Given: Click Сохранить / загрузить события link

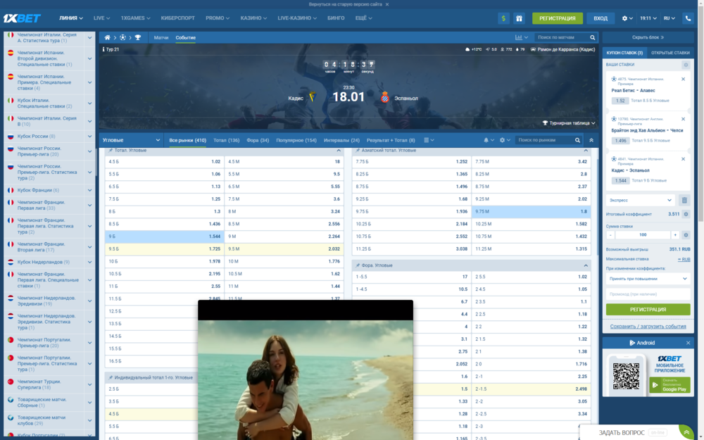Looking at the screenshot, I should click(x=648, y=327).
